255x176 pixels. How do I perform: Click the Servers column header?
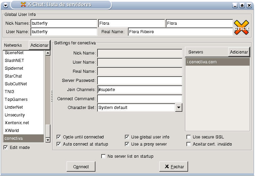coord(207,52)
